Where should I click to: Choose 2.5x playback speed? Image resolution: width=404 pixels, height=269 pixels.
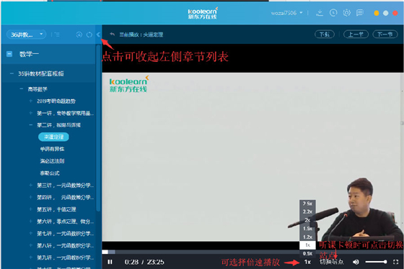[x=307, y=204]
